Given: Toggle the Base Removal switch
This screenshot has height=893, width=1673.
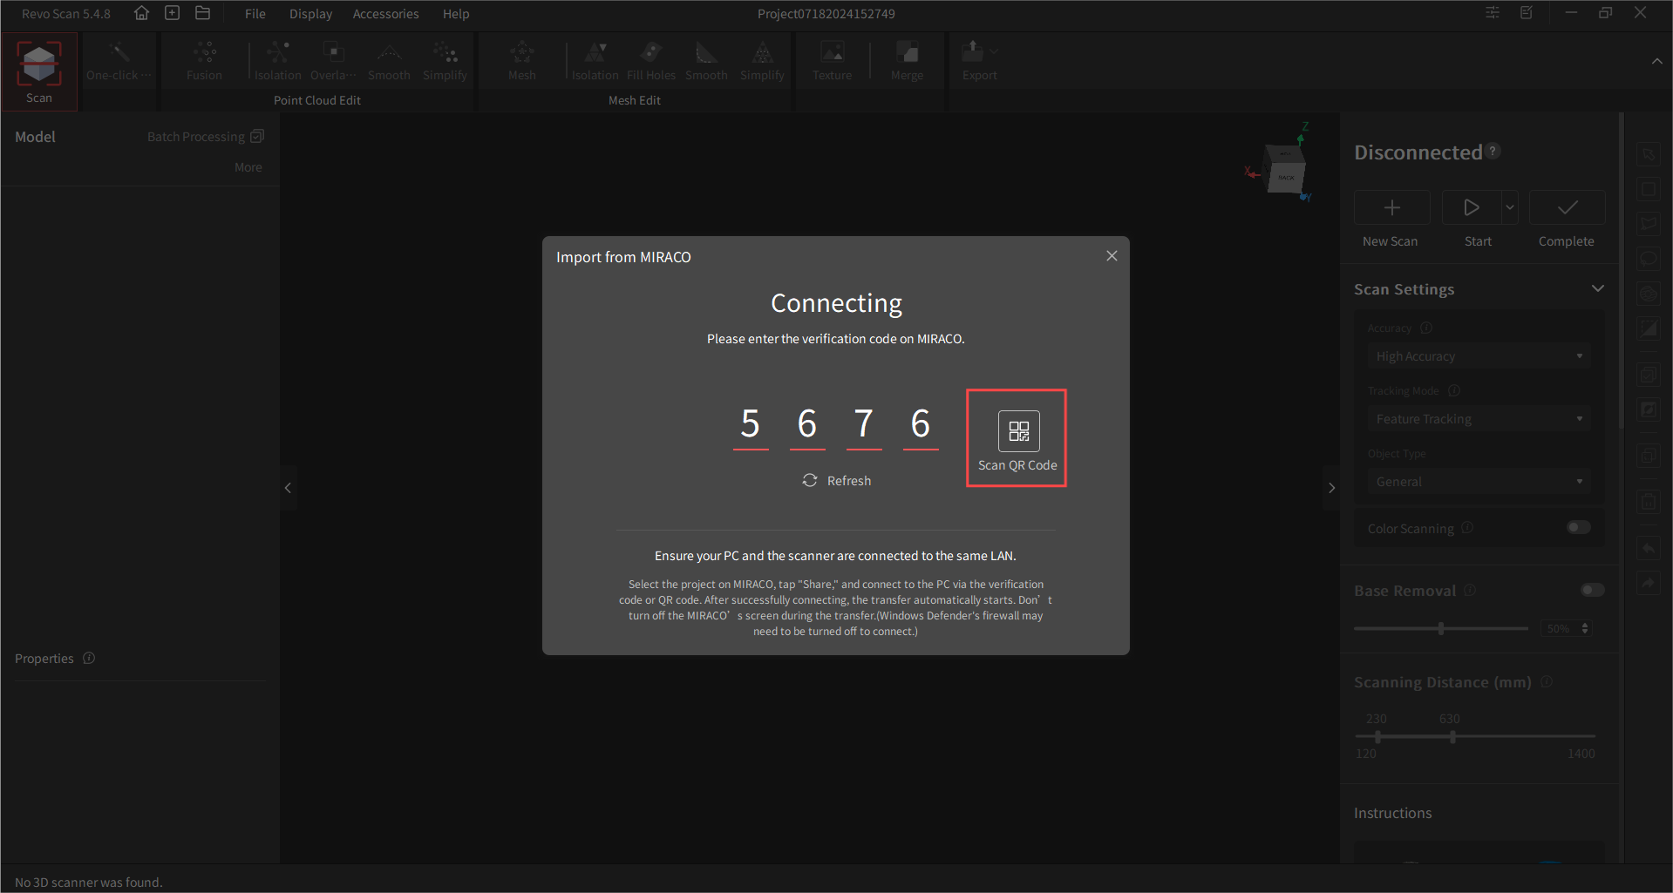Looking at the screenshot, I should tap(1592, 590).
